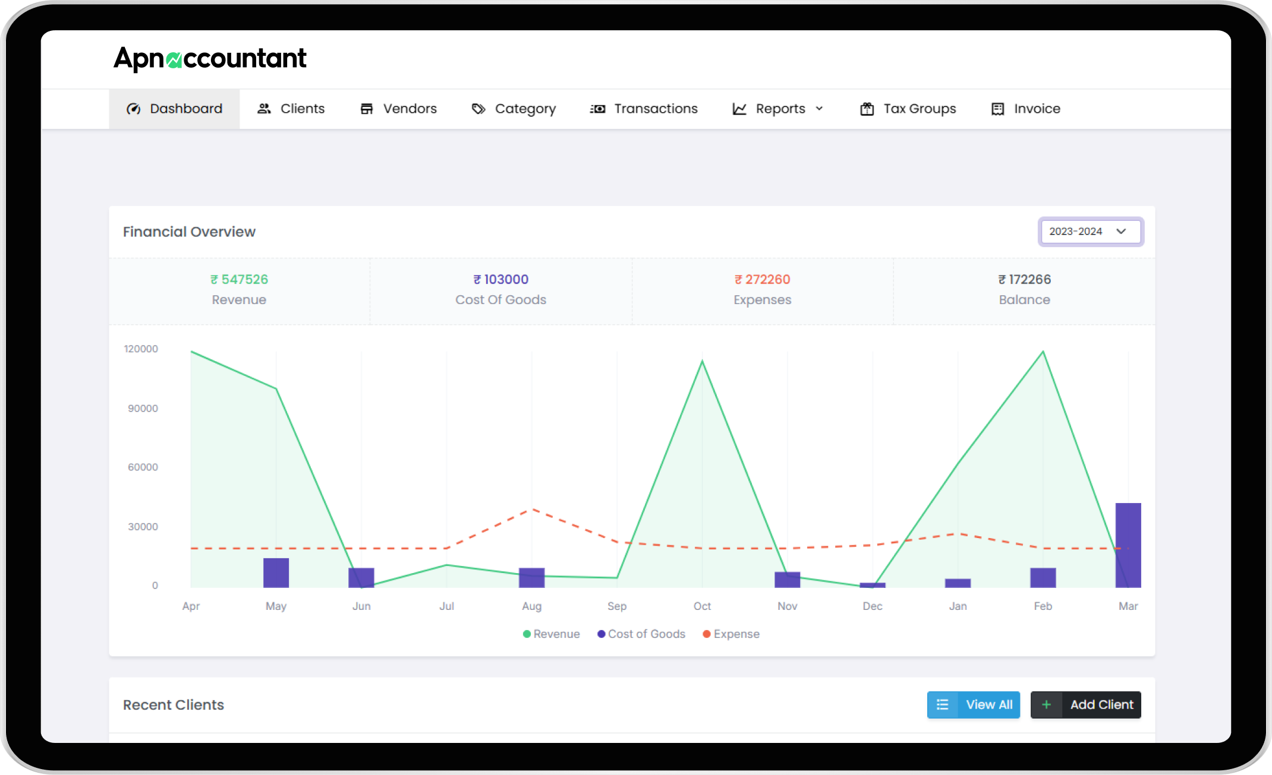The width and height of the screenshot is (1272, 775).
Task: Click the green plus icon on Add Client
Action: point(1046,705)
